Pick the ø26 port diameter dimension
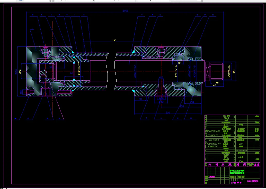 [161, 98]
